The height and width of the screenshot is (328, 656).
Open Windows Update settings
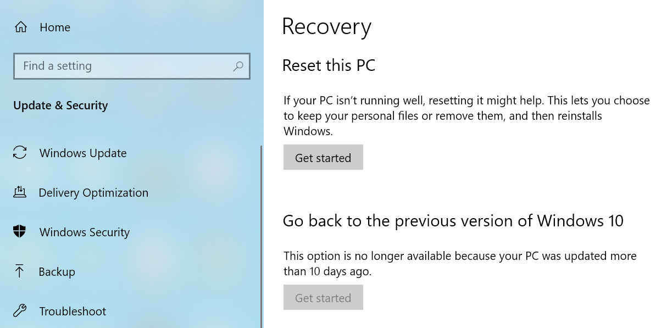[x=83, y=153]
